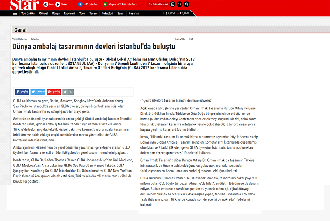This screenshot has height=221, width=330.
Task: Open the Video play icon
Action: (58, 4)
